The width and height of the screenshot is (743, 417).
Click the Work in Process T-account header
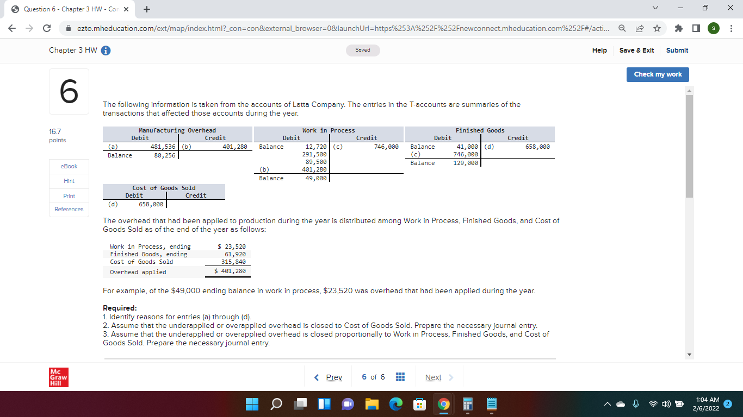tap(329, 130)
